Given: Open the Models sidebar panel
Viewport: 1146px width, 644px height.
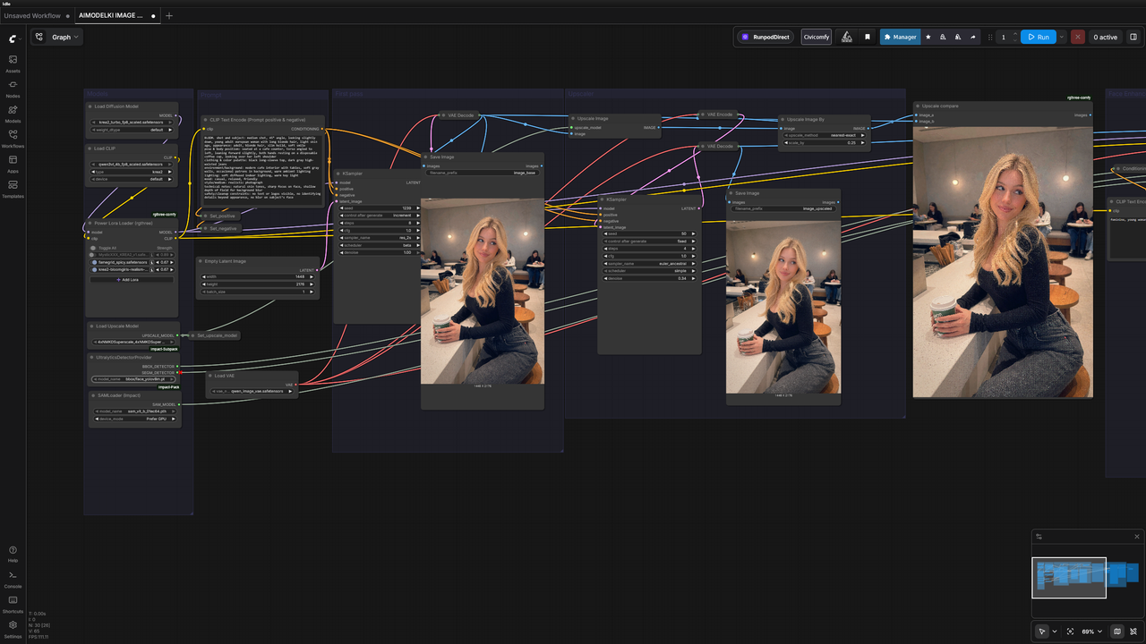Looking at the screenshot, I should pos(13,113).
